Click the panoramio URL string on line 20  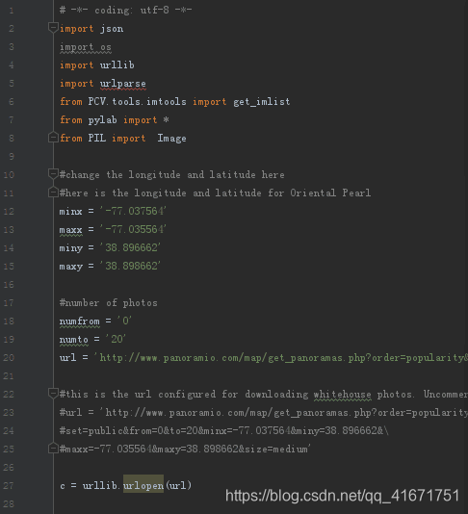click(281, 358)
